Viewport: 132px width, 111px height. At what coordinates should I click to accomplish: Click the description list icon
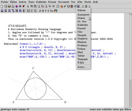point(36,11)
